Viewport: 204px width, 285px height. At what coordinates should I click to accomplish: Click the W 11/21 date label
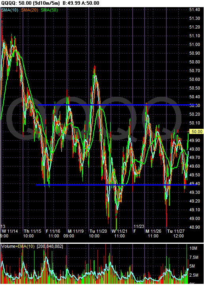(120, 231)
